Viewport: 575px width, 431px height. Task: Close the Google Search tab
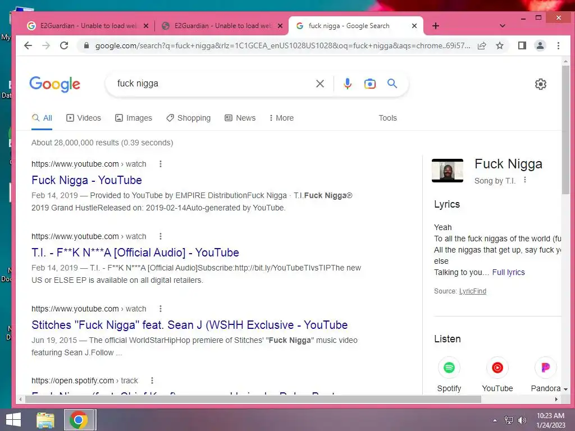coord(414,26)
